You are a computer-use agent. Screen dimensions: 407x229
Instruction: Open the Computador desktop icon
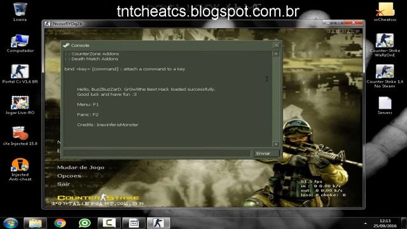click(20, 43)
